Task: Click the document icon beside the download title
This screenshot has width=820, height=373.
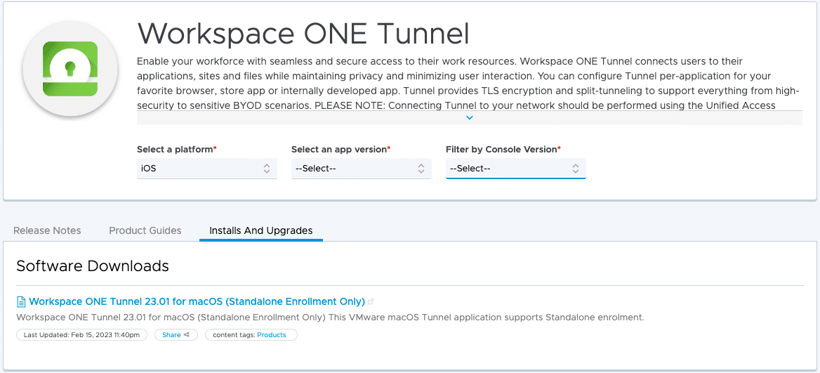Action: [x=21, y=302]
